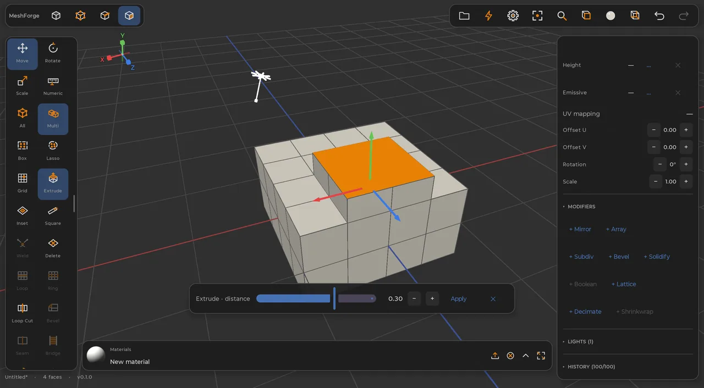
Task: Click the circled X material icon
Action: pyautogui.click(x=510, y=356)
